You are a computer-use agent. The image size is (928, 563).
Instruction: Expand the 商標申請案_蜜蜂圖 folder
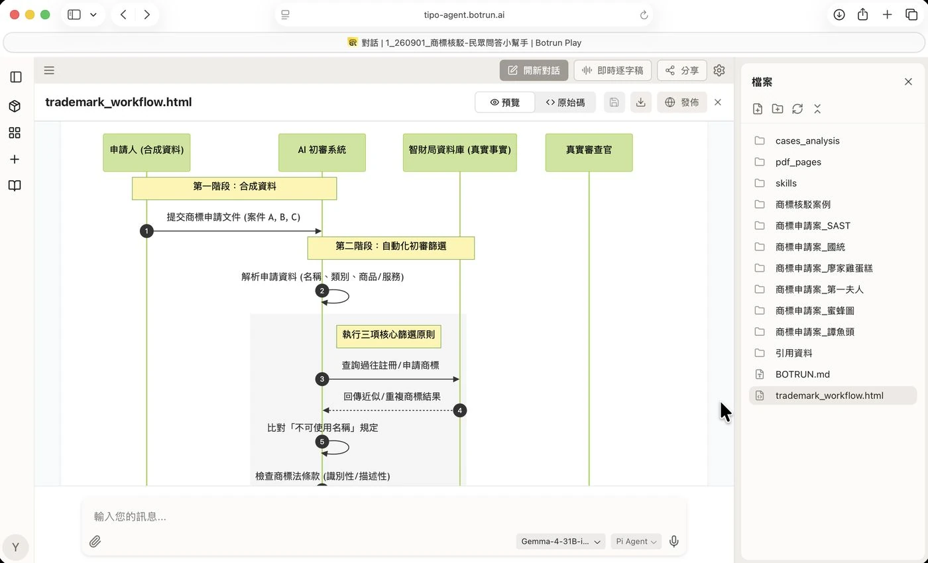point(833,310)
